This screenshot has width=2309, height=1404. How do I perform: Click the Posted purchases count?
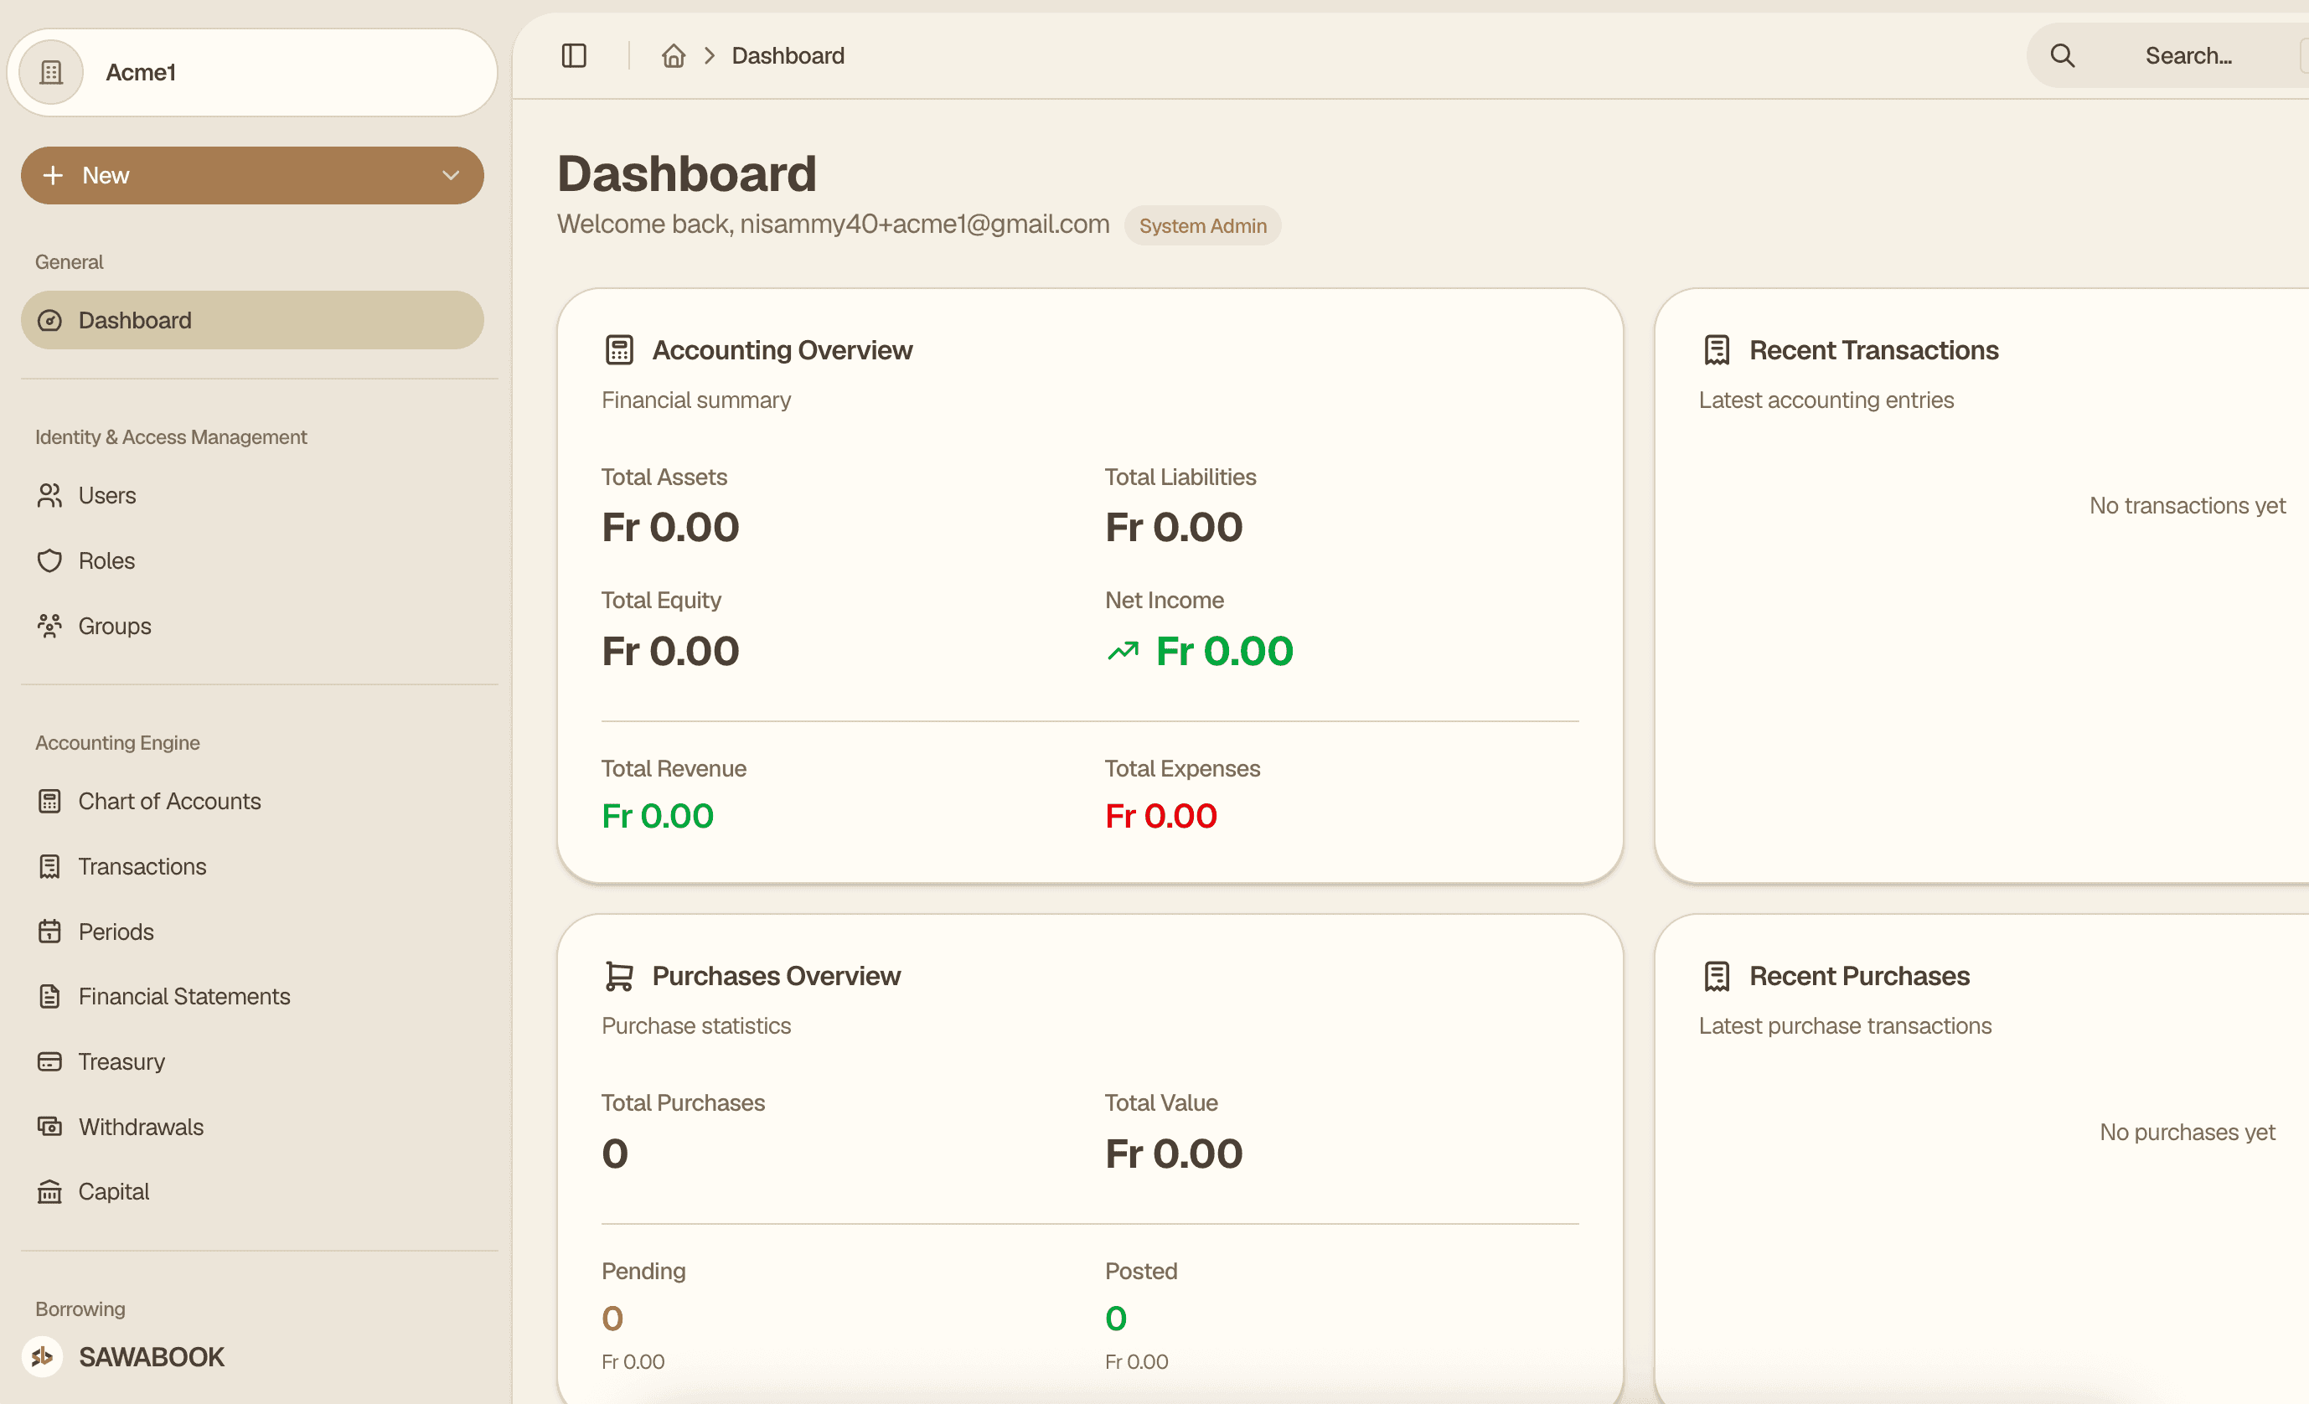tap(1116, 1319)
